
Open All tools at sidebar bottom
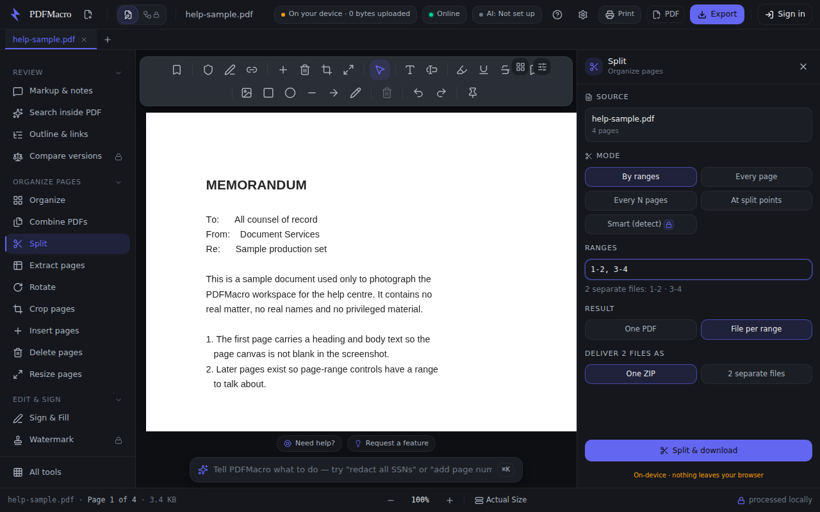(67, 472)
